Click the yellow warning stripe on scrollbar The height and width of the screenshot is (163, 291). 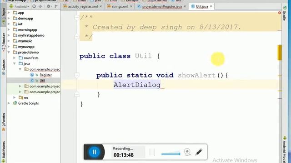tap(280, 53)
